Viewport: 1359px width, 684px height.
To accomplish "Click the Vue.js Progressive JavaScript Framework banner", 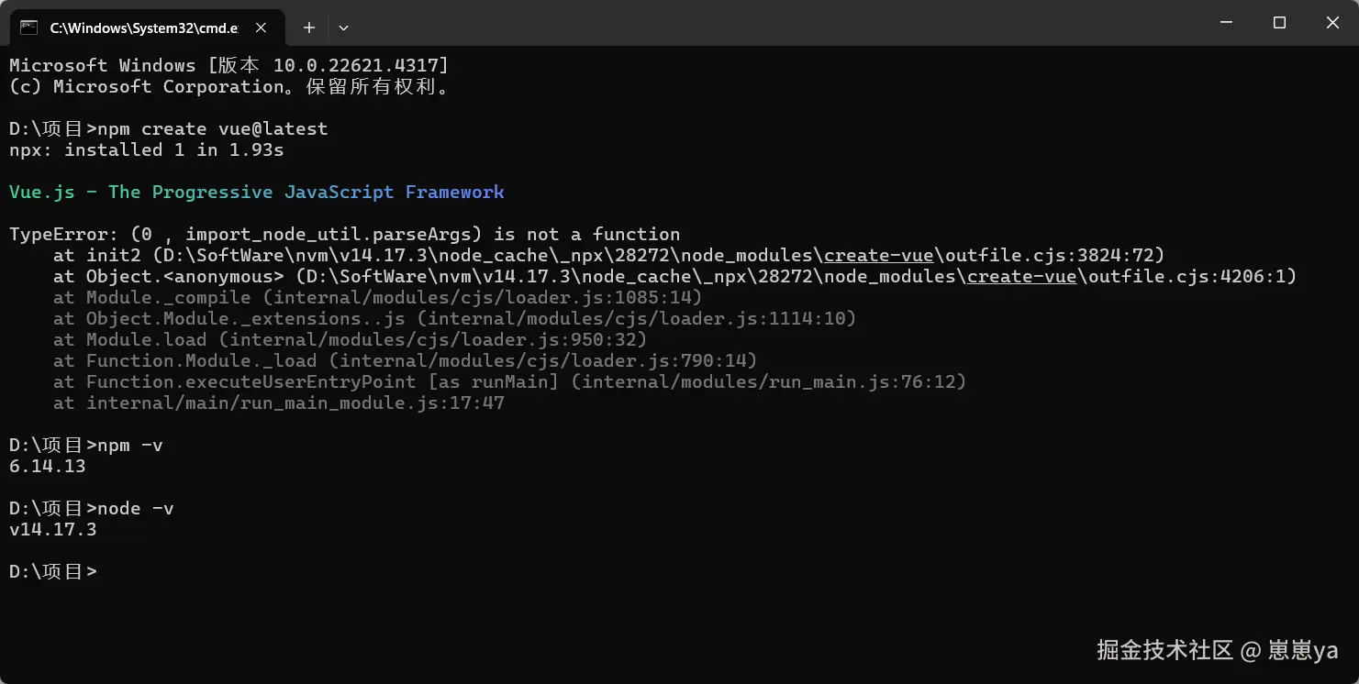I will tap(257, 192).
